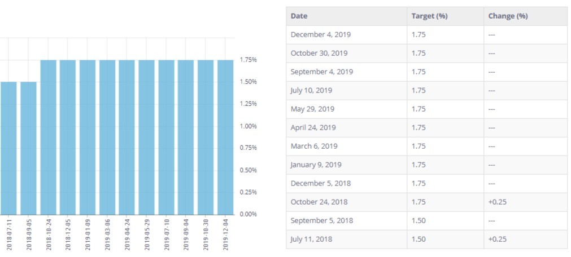Select the 1.50 target for September 5, 2018
The height and width of the screenshot is (257, 571).
click(x=419, y=220)
